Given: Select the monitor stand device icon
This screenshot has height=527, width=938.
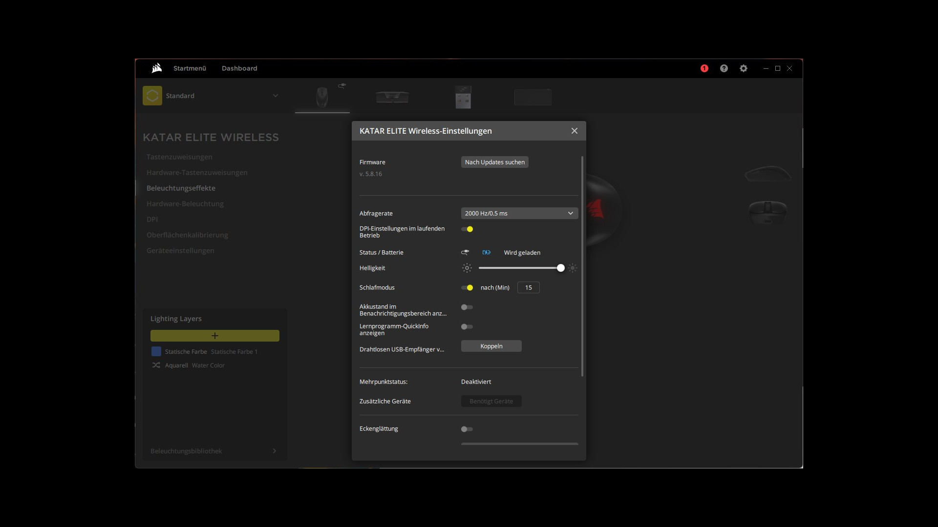Looking at the screenshot, I should coord(392,97).
